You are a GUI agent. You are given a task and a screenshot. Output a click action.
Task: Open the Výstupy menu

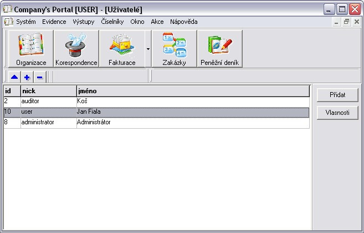tap(84, 22)
